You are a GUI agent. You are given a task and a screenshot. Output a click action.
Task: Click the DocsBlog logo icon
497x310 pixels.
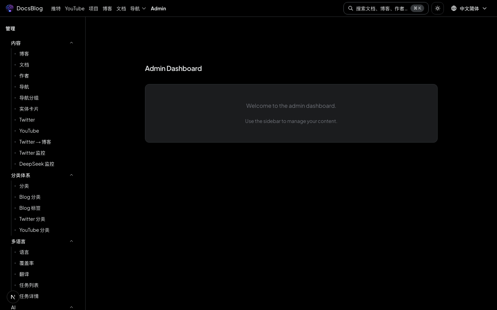[10, 8]
